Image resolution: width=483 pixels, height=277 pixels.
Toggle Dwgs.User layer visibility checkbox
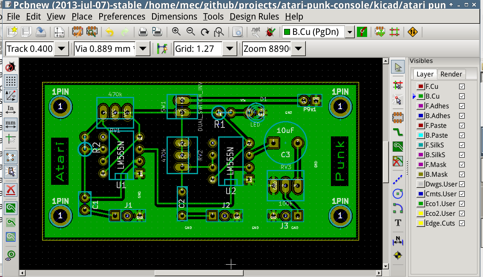click(x=462, y=184)
